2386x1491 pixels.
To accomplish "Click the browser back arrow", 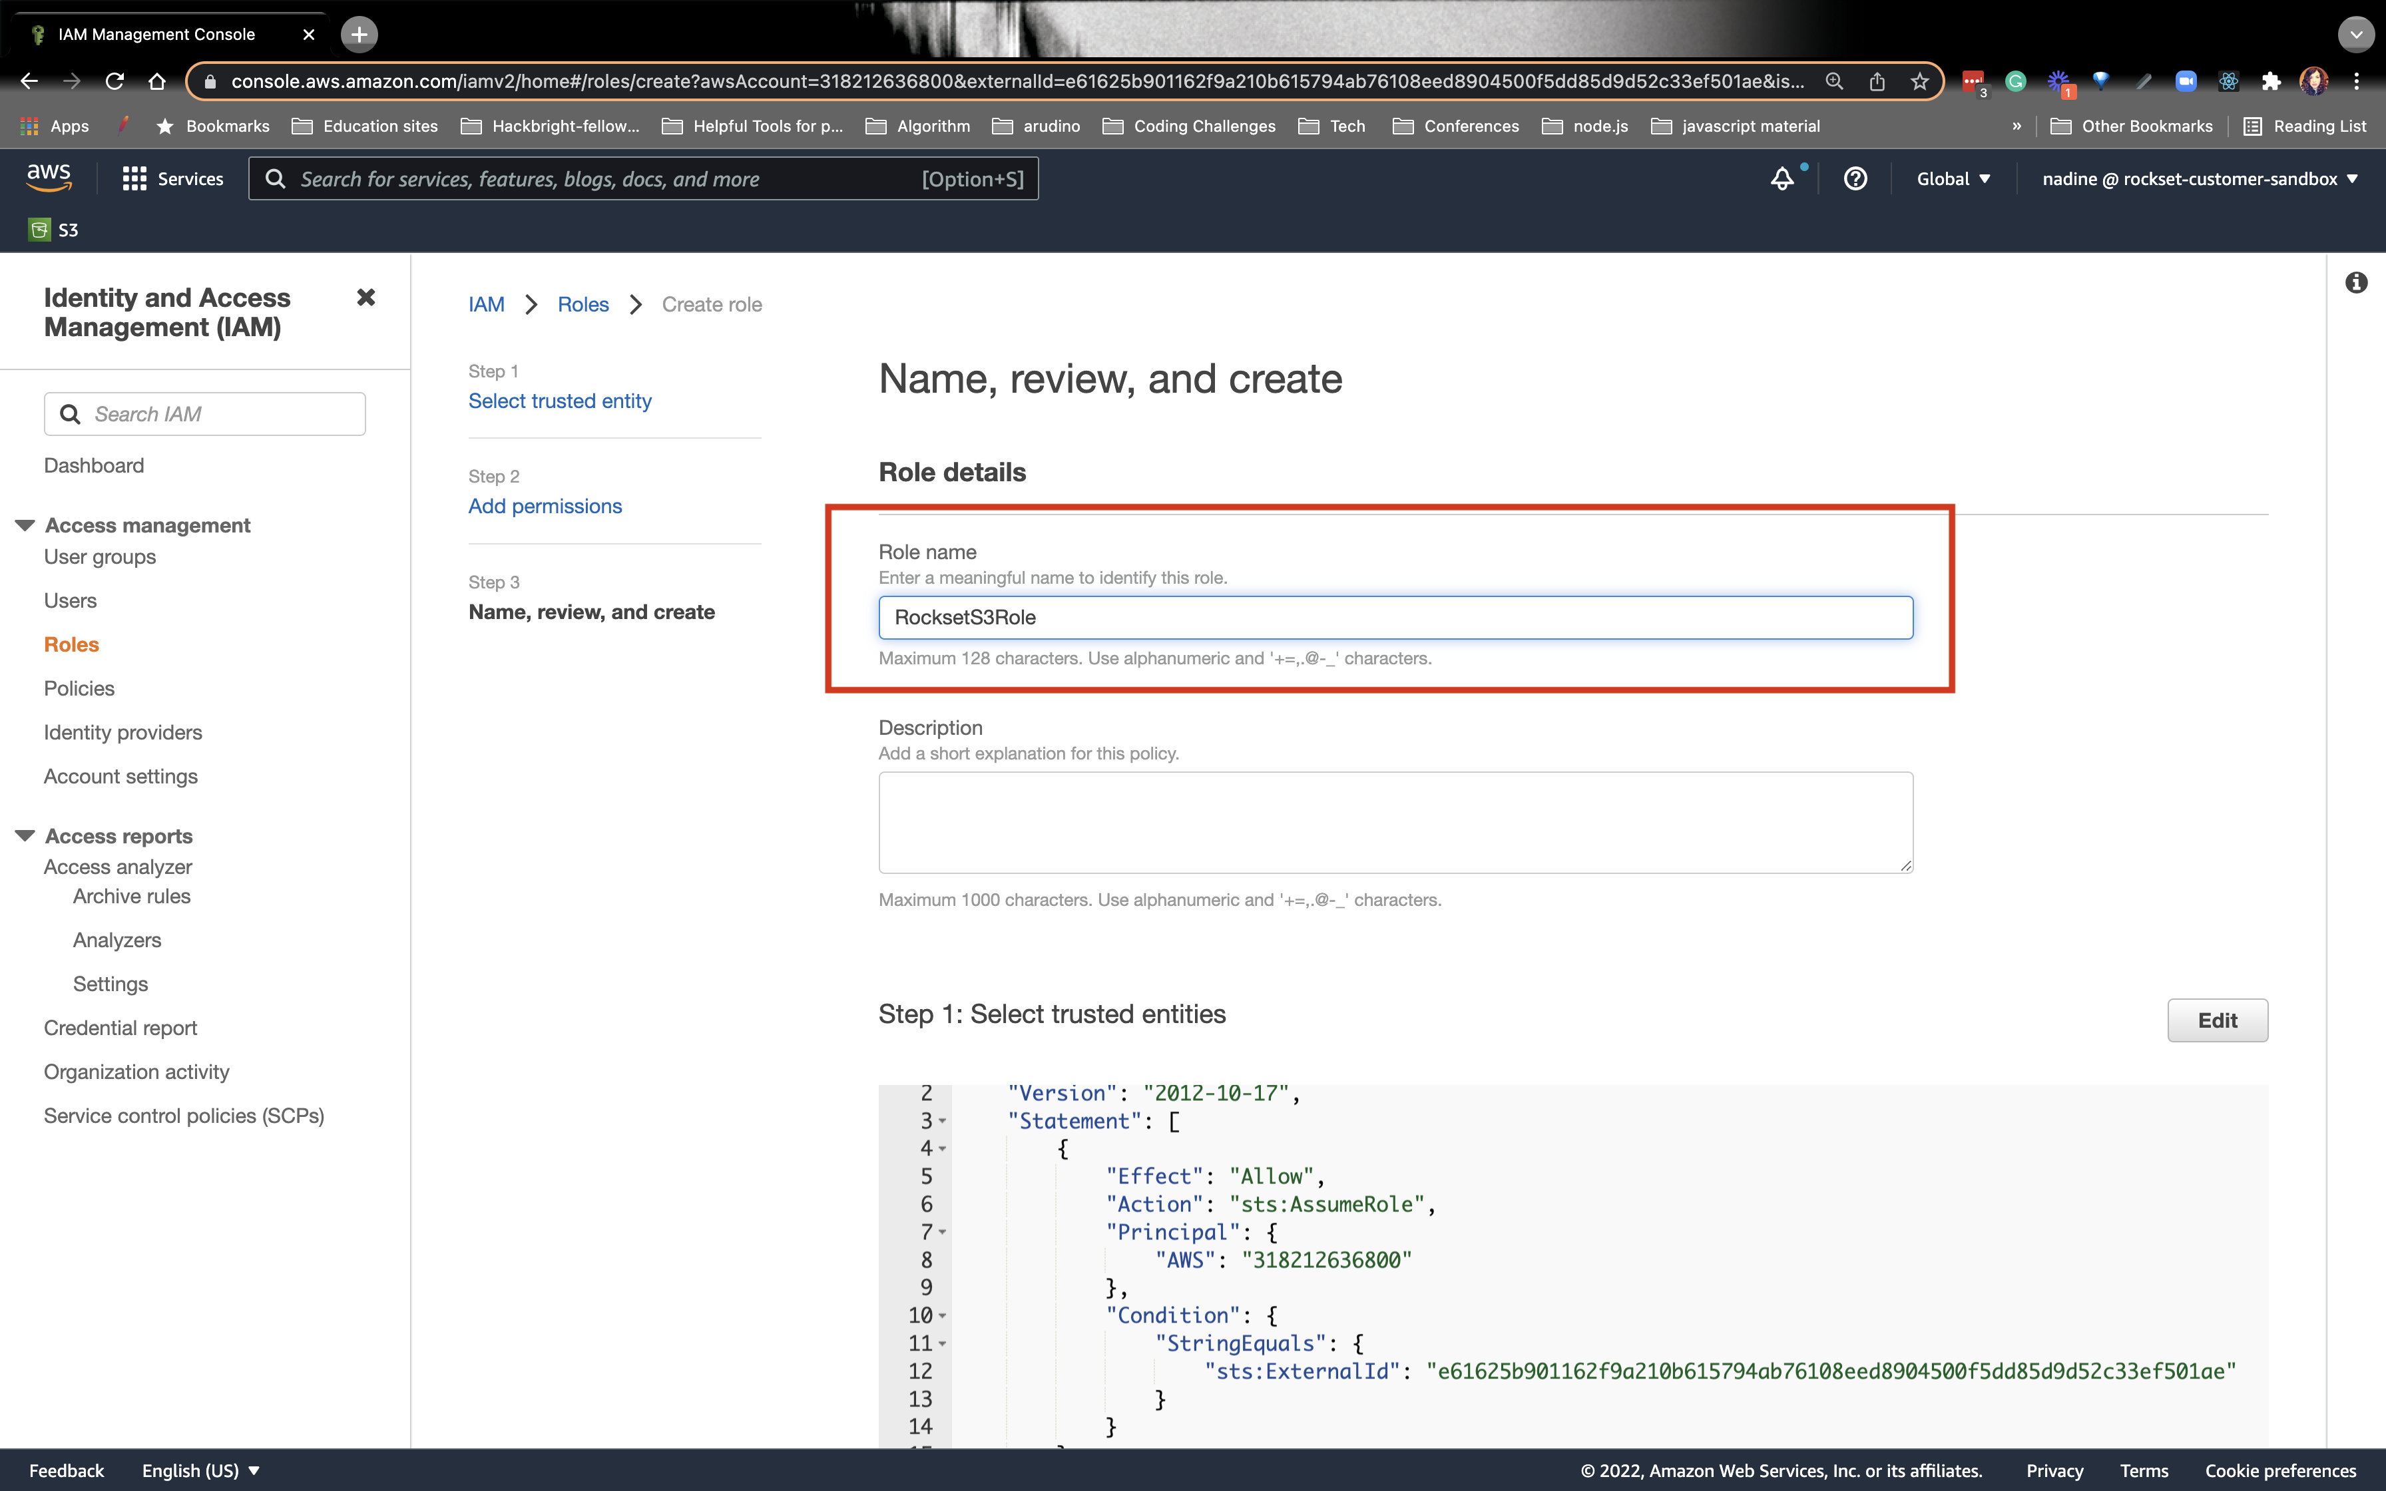I will point(29,82).
